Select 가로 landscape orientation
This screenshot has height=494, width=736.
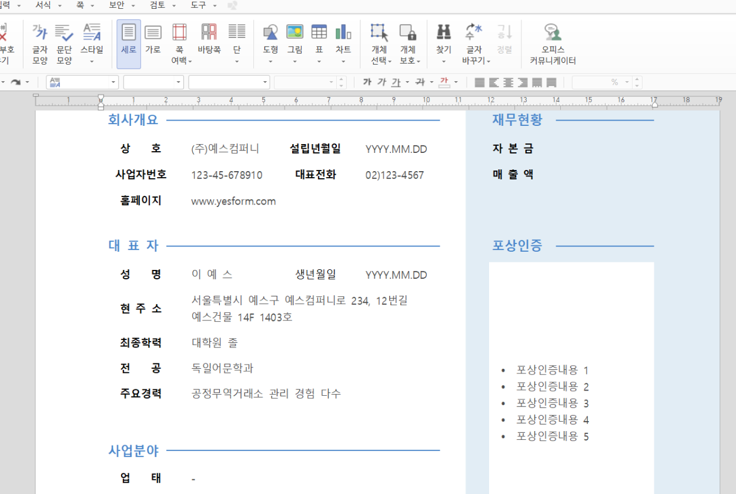coord(153,39)
